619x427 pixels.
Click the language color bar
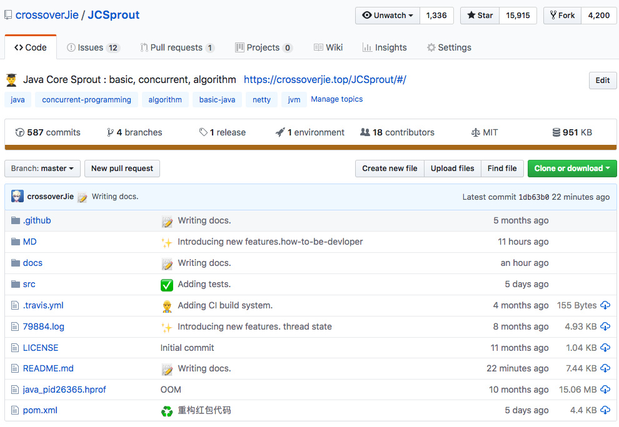tap(311, 148)
